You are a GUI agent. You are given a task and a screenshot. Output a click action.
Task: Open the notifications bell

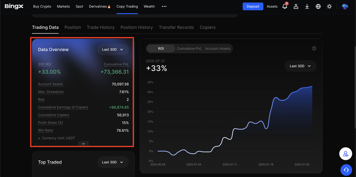click(285, 6)
